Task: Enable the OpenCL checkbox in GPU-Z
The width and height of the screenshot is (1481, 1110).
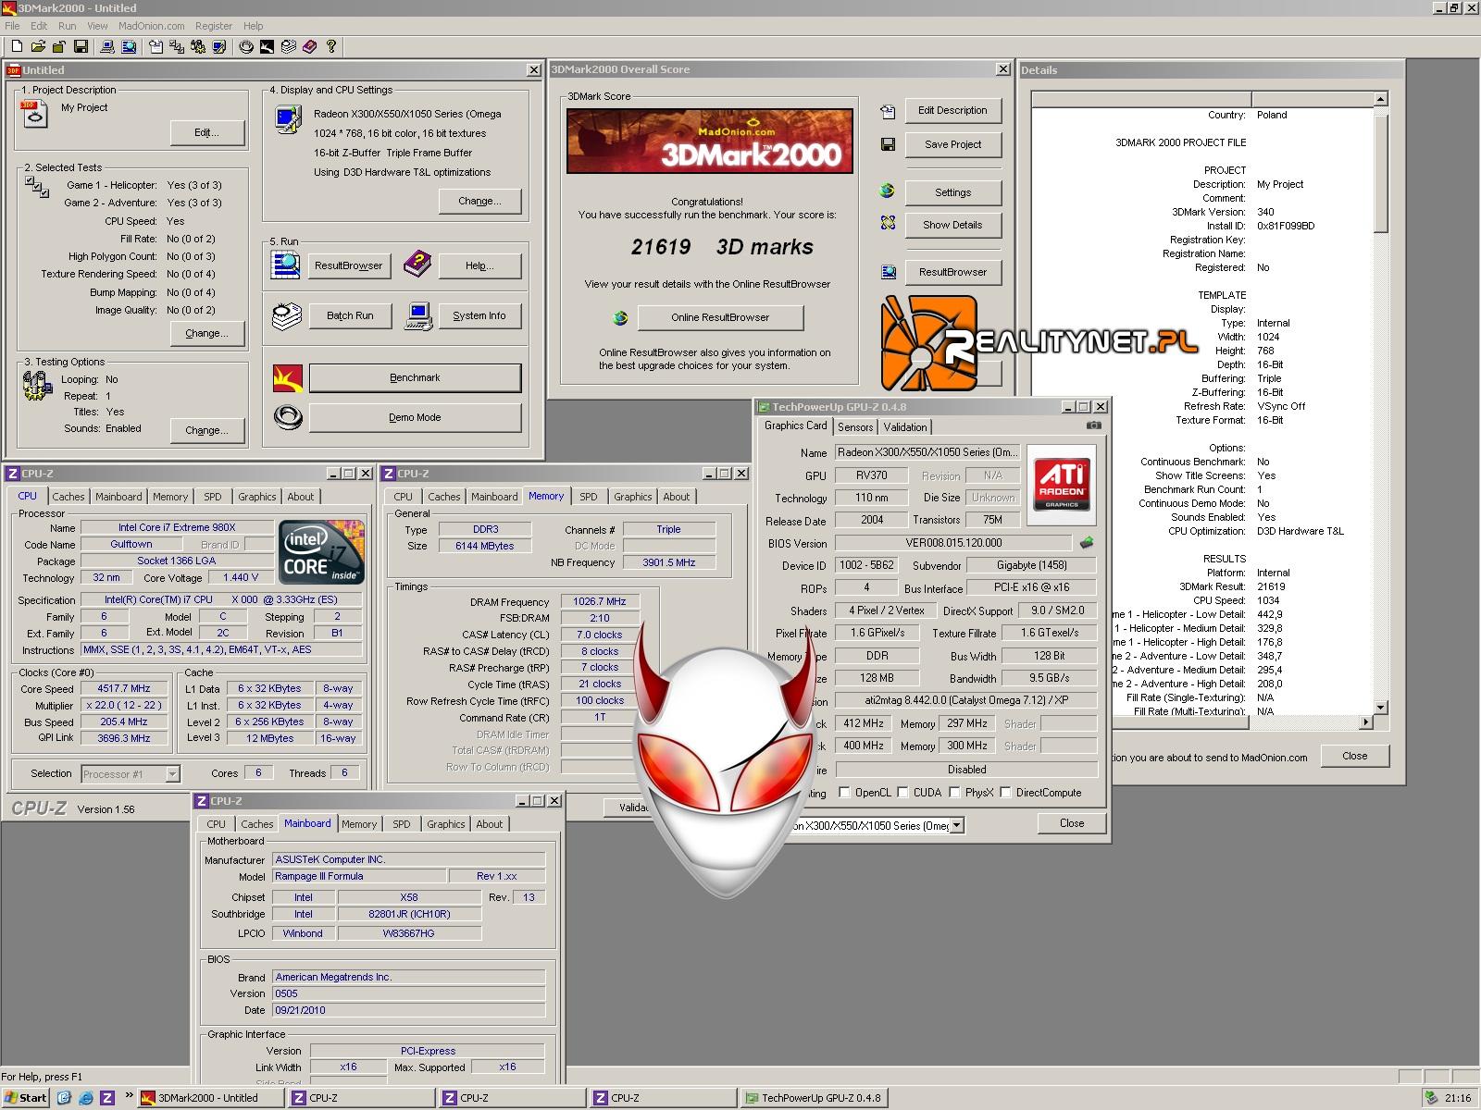Action: 844,793
